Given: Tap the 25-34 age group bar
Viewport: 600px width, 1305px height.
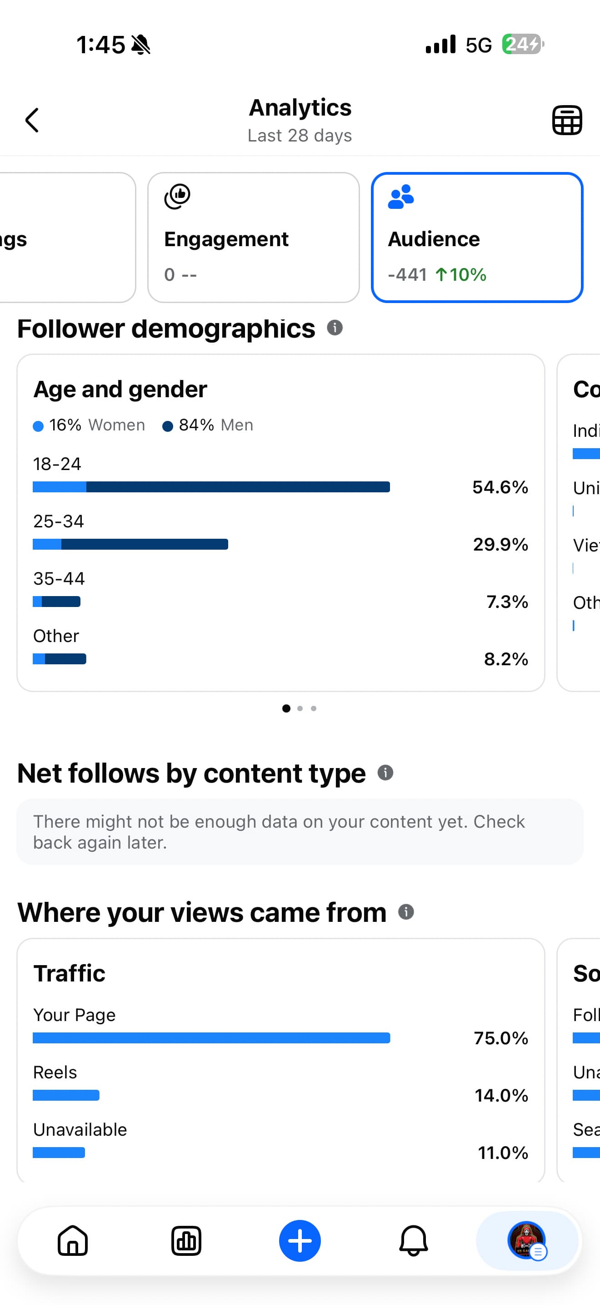Looking at the screenshot, I should click(x=130, y=545).
